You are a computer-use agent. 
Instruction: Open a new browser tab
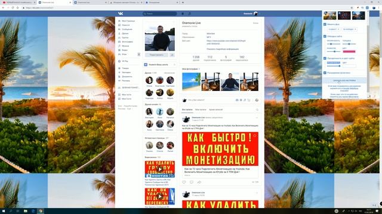pos(183,2)
